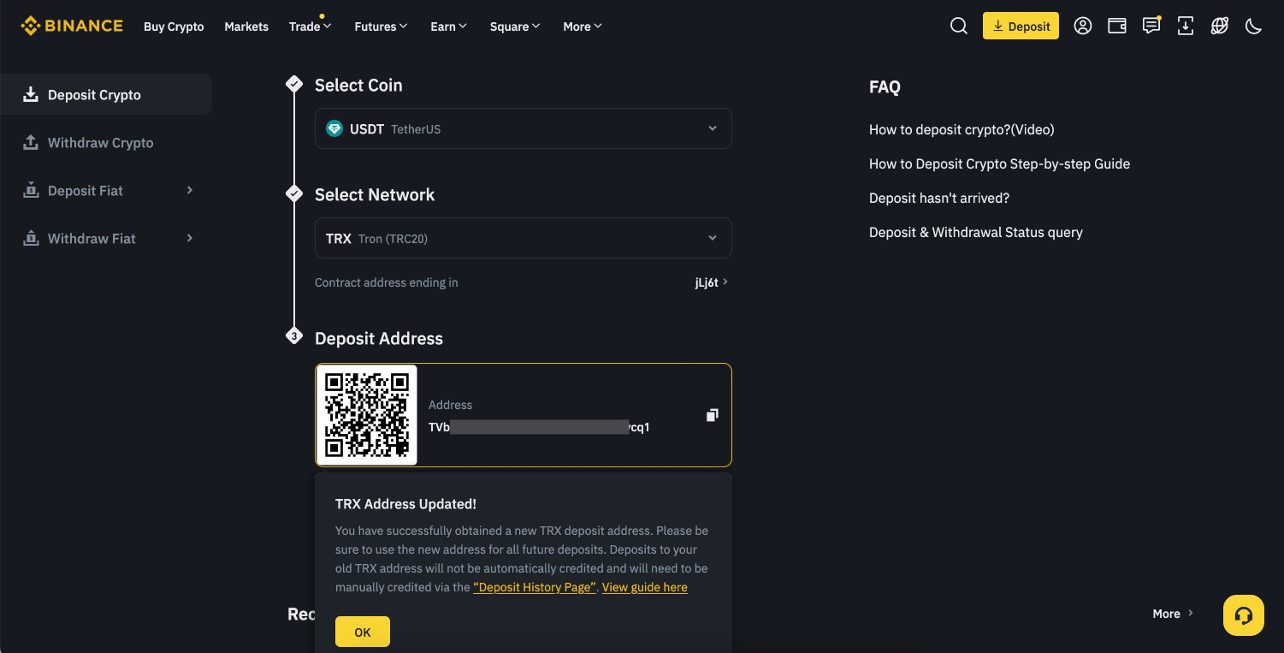Open contract address ending jLj6t
The height and width of the screenshot is (653, 1284).
711,282
